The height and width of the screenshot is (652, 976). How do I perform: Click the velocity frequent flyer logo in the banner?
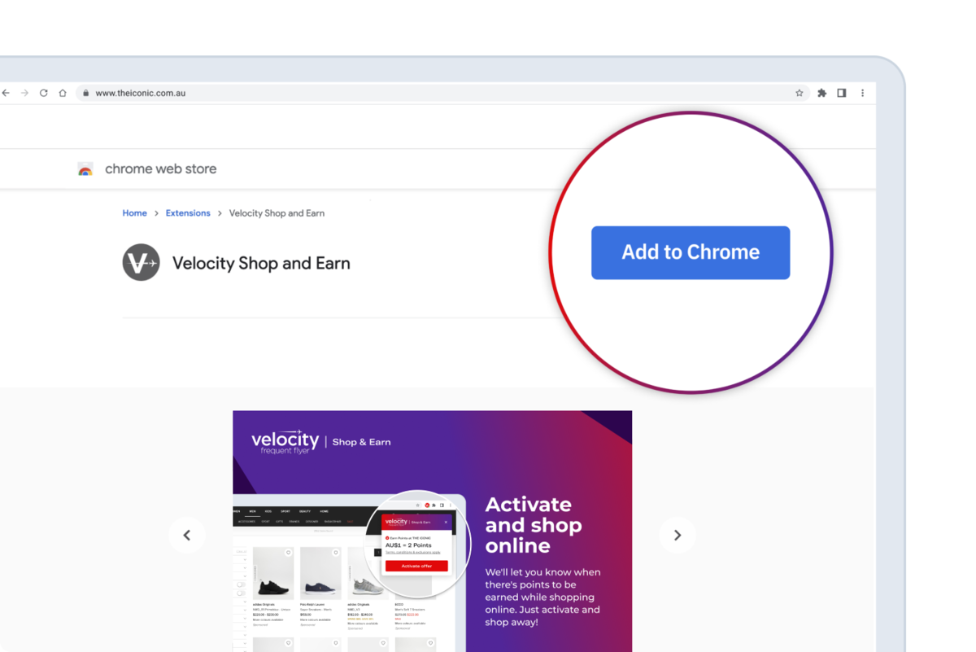285,441
